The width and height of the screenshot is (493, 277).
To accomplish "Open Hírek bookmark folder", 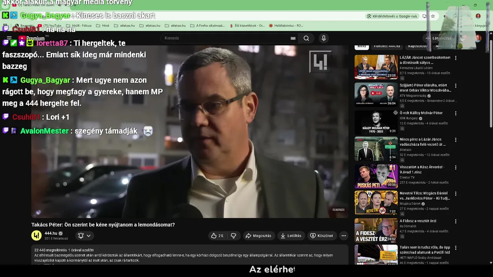I will [103, 26].
